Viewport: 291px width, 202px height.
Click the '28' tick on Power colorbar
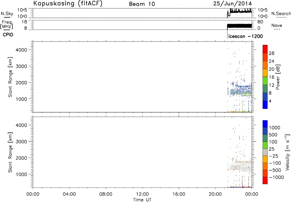[271, 53]
